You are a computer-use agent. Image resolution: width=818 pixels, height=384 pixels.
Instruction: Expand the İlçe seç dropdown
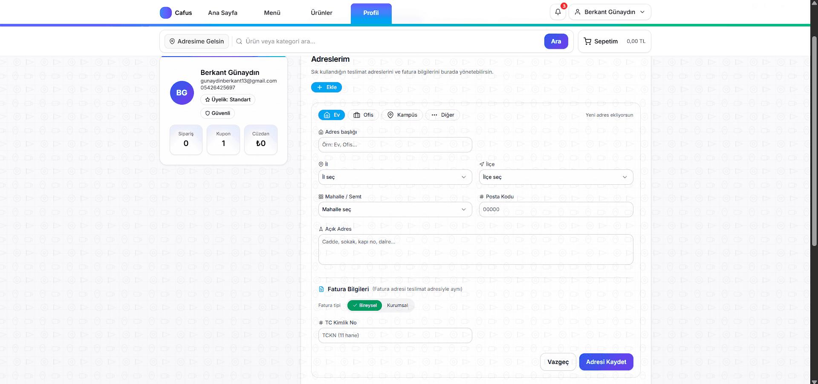tap(555, 177)
